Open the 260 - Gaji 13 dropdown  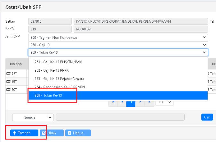click(x=118, y=45)
